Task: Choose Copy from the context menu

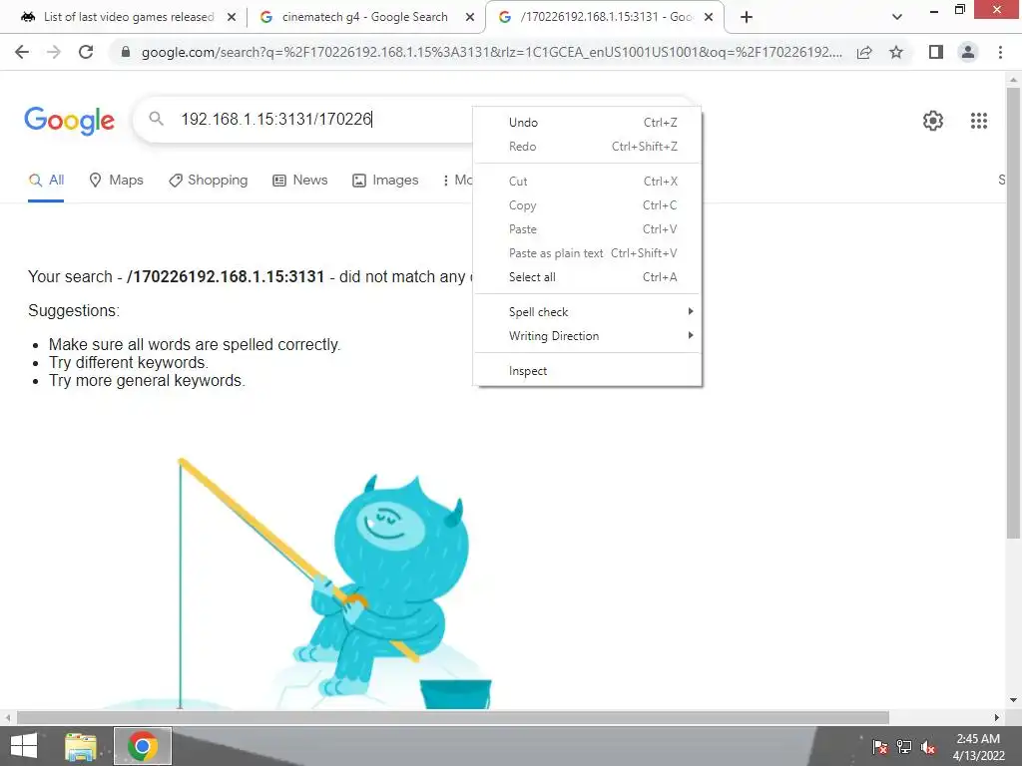Action: coord(588,205)
